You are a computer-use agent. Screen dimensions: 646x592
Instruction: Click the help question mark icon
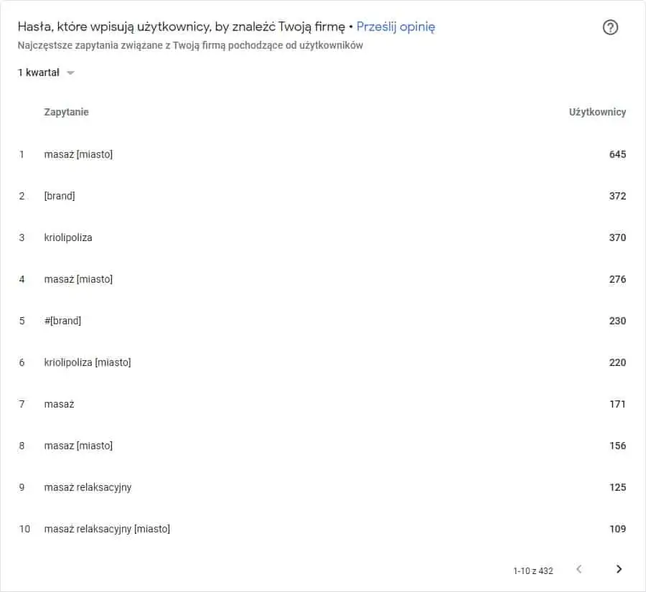pos(610,27)
